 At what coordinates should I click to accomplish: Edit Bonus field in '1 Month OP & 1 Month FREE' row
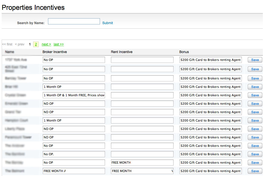point(210,95)
